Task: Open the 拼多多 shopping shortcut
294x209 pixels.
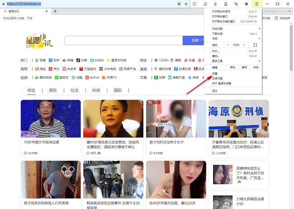Action: tap(69, 69)
